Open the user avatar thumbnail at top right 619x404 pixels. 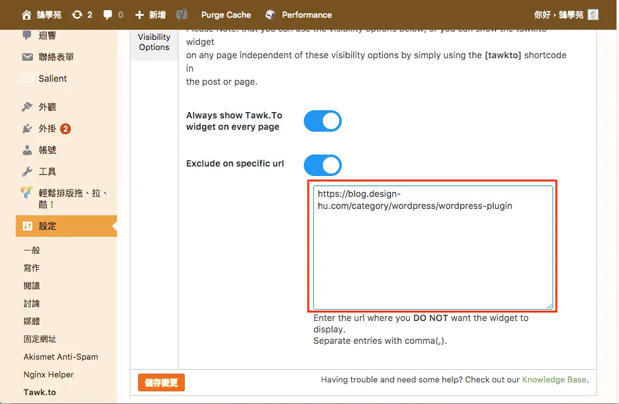593,15
